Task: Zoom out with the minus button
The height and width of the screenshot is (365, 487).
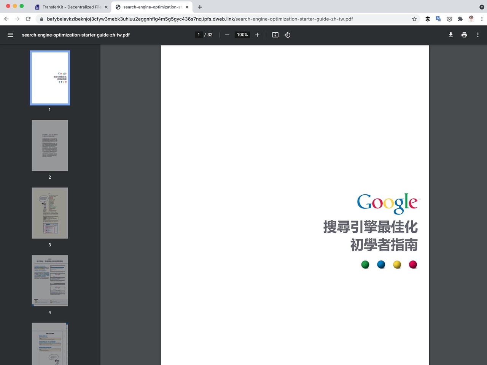Action: (x=227, y=35)
